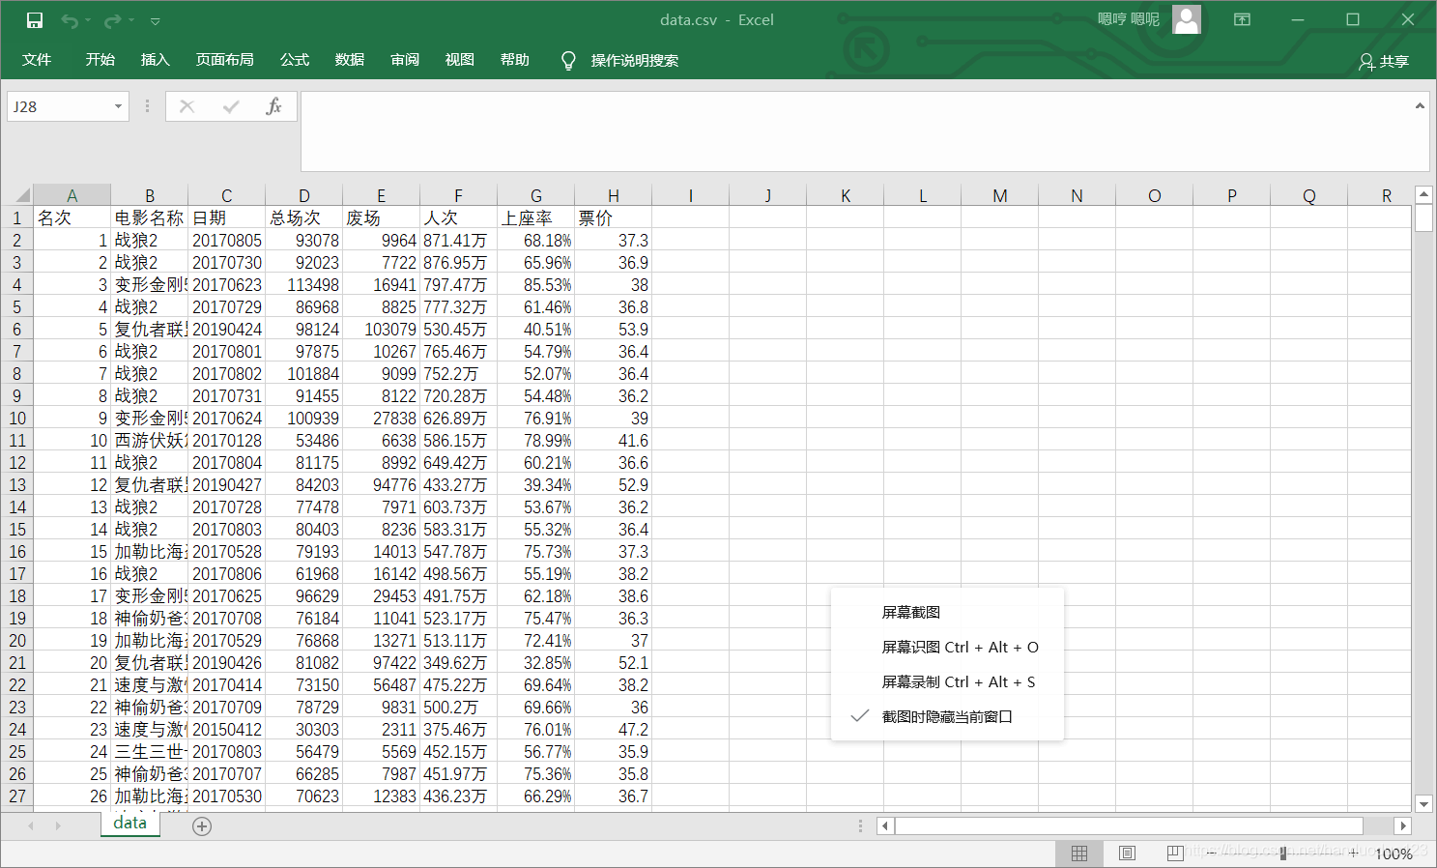Image resolution: width=1437 pixels, height=868 pixels.
Task: Expand the formula bar with the chevron
Action: pyautogui.click(x=1420, y=105)
